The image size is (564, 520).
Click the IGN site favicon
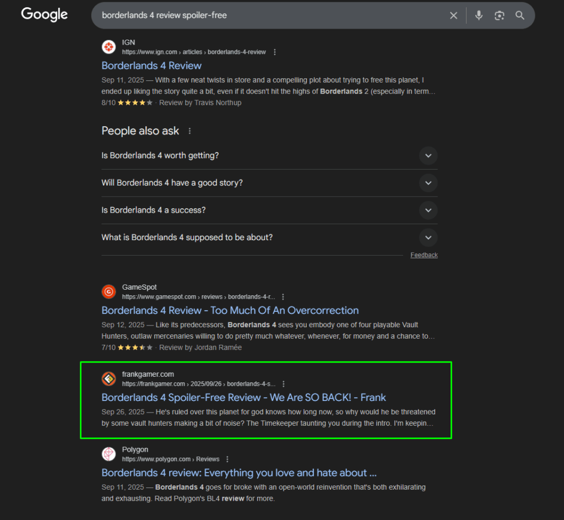(109, 47)
